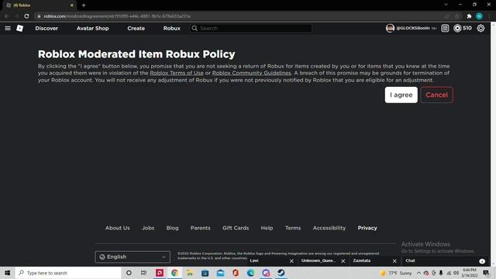Open the Gift Cards footer link
The height and width of the screenshot is (279, 496).
pos(236,228)
